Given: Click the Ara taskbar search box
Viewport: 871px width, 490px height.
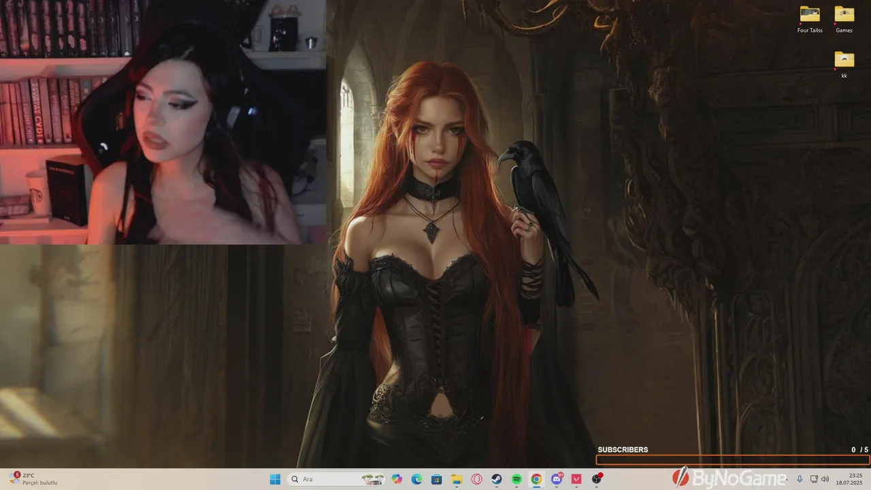Looking at the screenshot, I should pyautogui.click(x=336, y=479).
